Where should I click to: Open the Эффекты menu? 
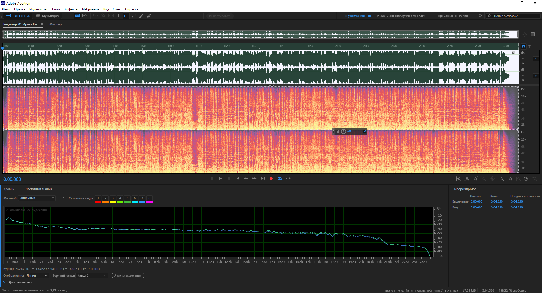pyautogui.click(x=71, y=9)
